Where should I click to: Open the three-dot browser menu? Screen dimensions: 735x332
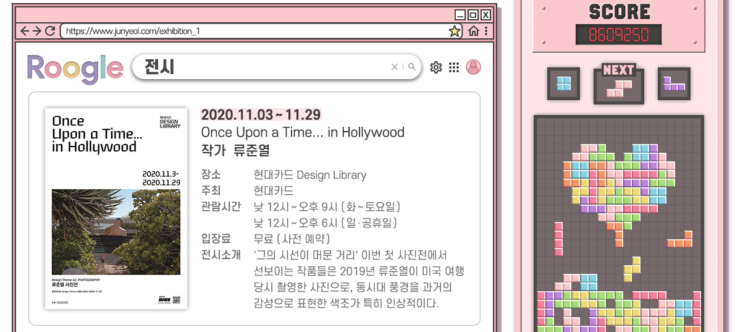click(486, 32)
